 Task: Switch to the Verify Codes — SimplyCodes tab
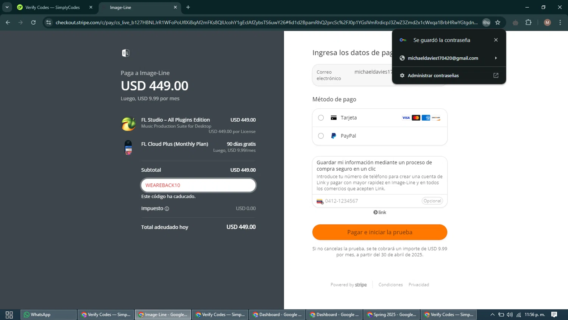point(53,7)
